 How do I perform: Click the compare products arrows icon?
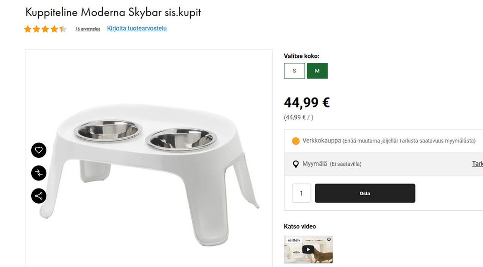click(39, 173)
